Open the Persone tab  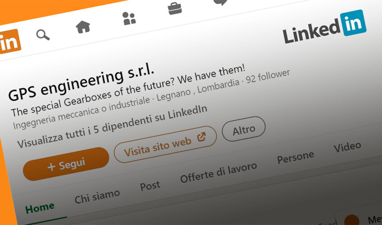pos(295,157)
